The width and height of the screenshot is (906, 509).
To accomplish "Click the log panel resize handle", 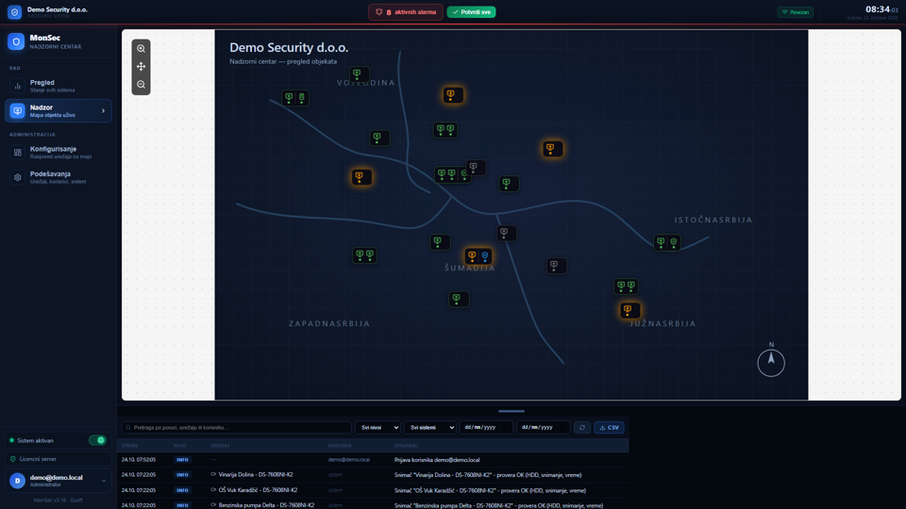I will click(x=512, y=412).
